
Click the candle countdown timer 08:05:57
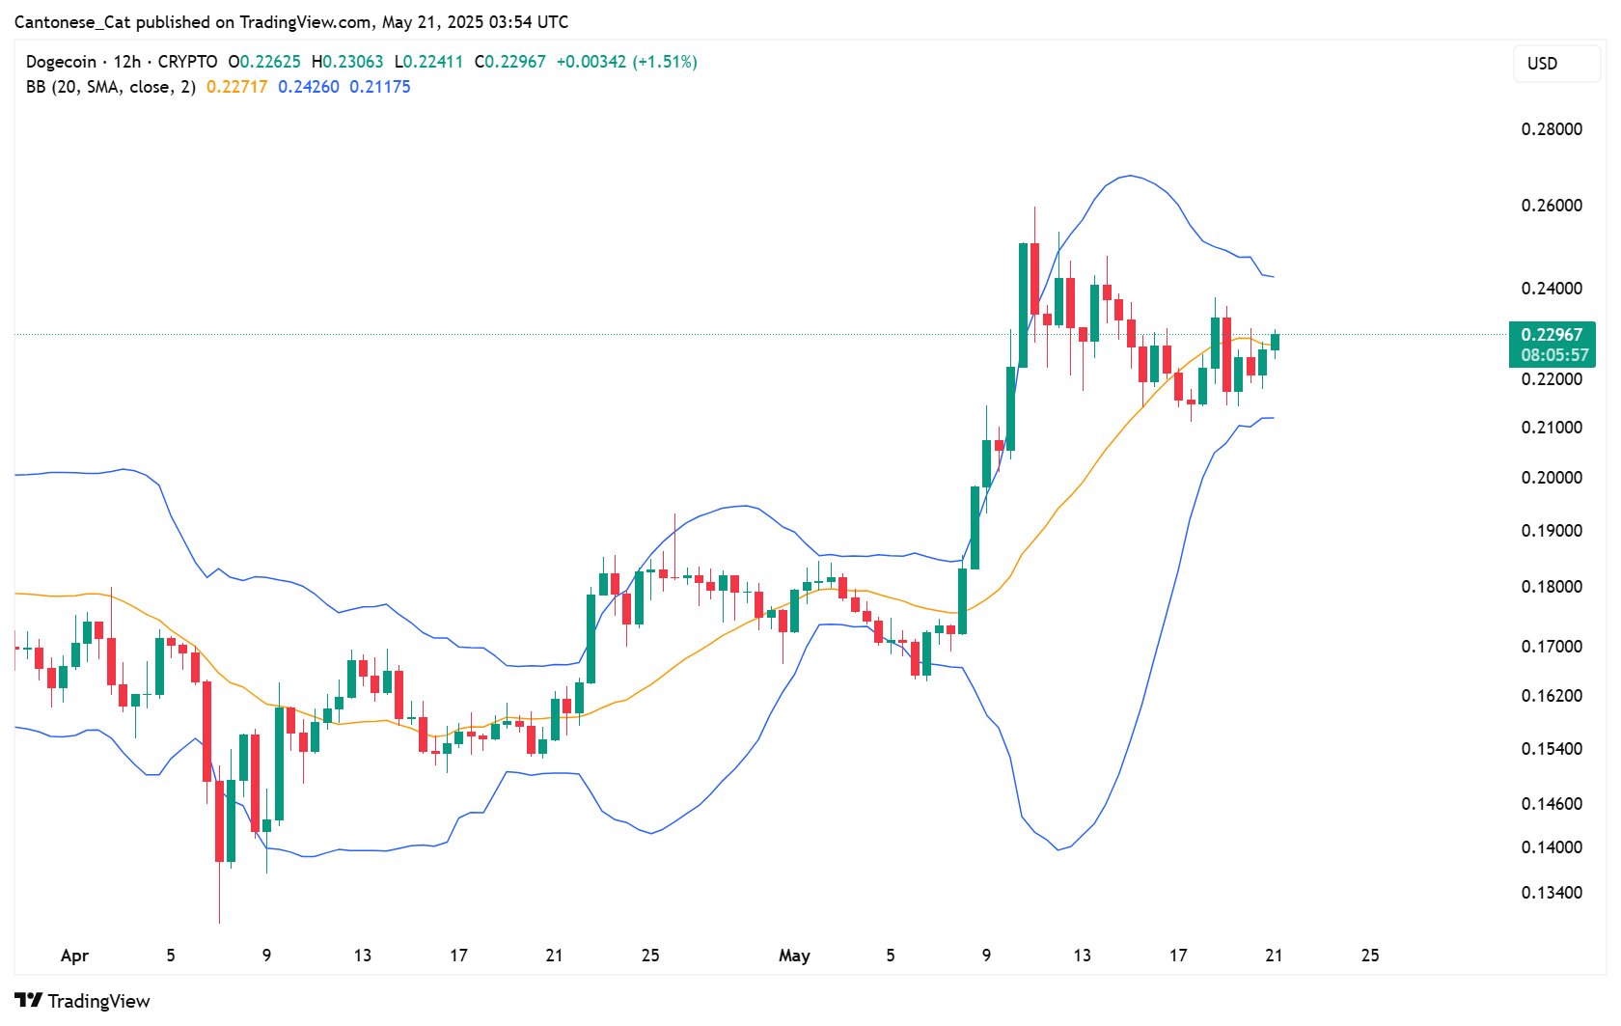(1554, 356)
